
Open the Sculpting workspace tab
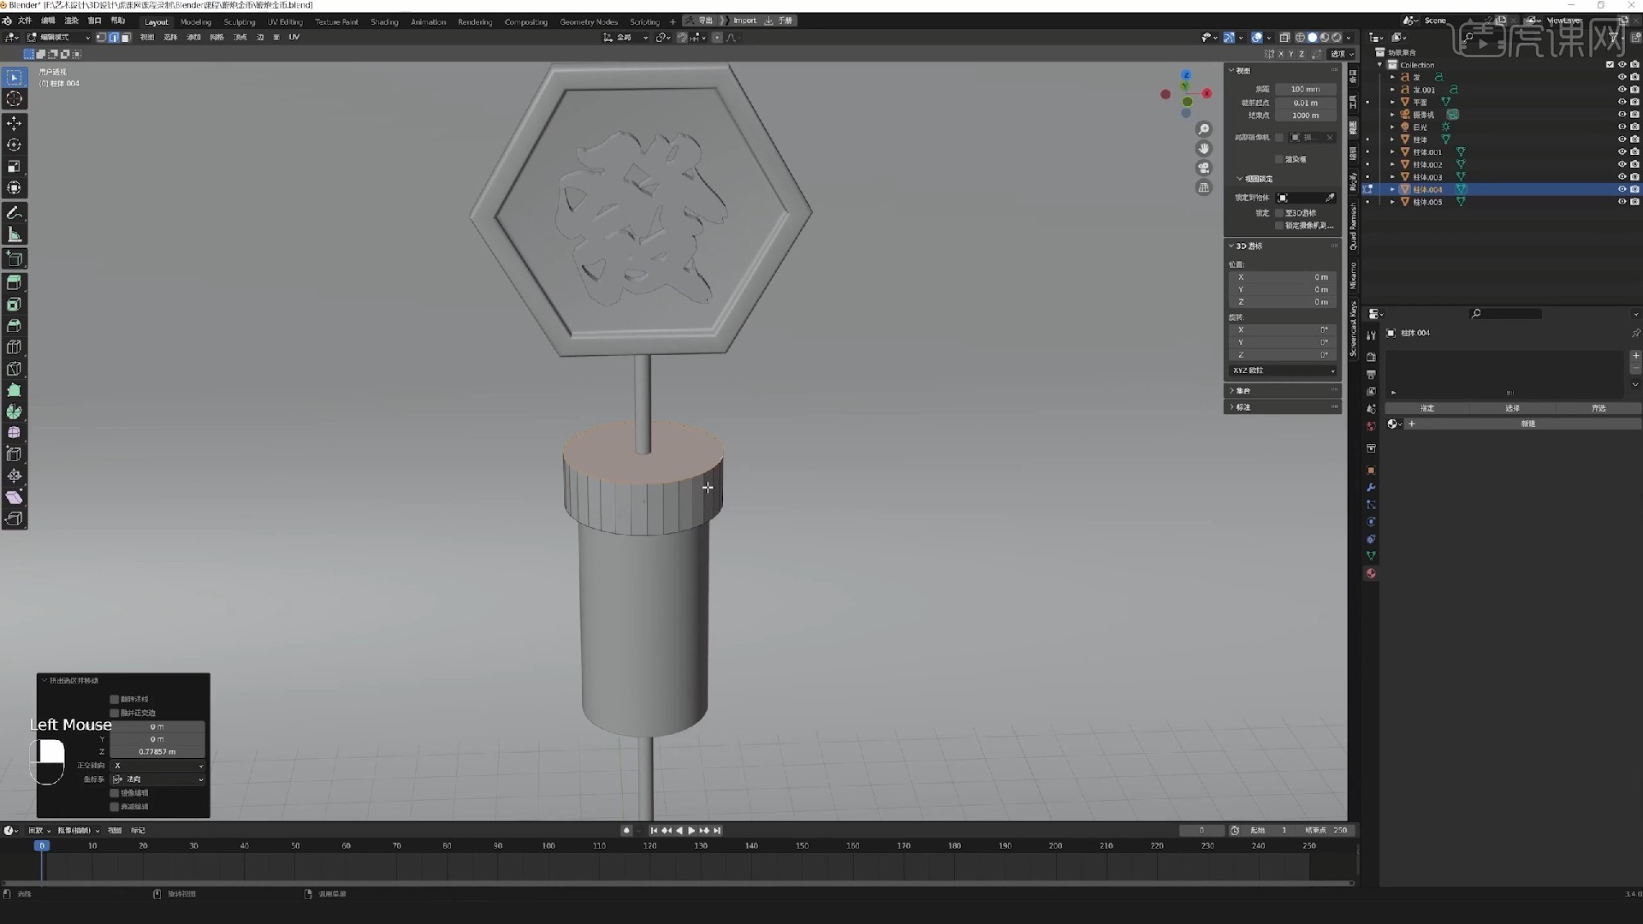pyautogui.click(x=240, y=21)
